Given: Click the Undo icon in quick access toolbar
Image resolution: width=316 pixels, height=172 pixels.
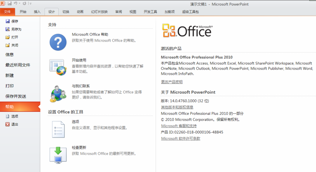Looking at the screenshot, I should pos(16,3).
